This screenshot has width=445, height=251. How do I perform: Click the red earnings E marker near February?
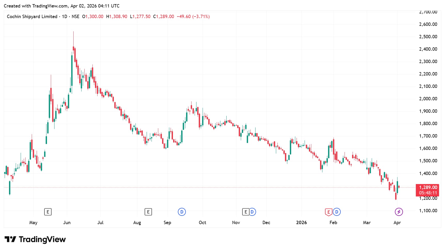point(328,212)
